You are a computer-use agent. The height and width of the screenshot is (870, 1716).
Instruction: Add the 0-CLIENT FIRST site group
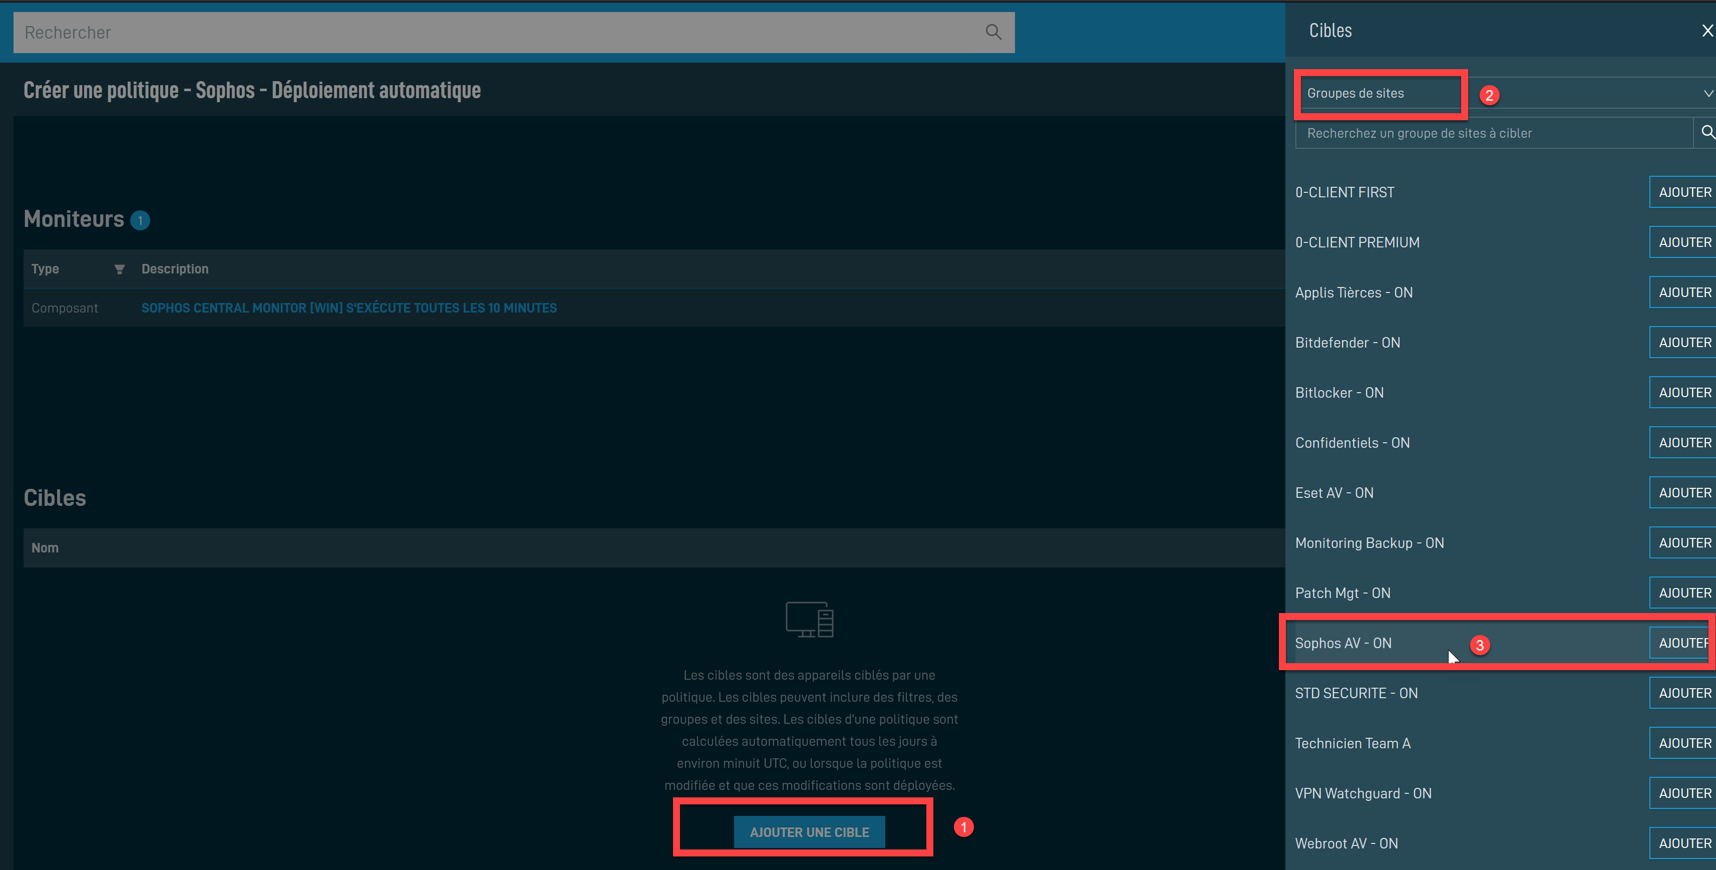(1683, 192)
